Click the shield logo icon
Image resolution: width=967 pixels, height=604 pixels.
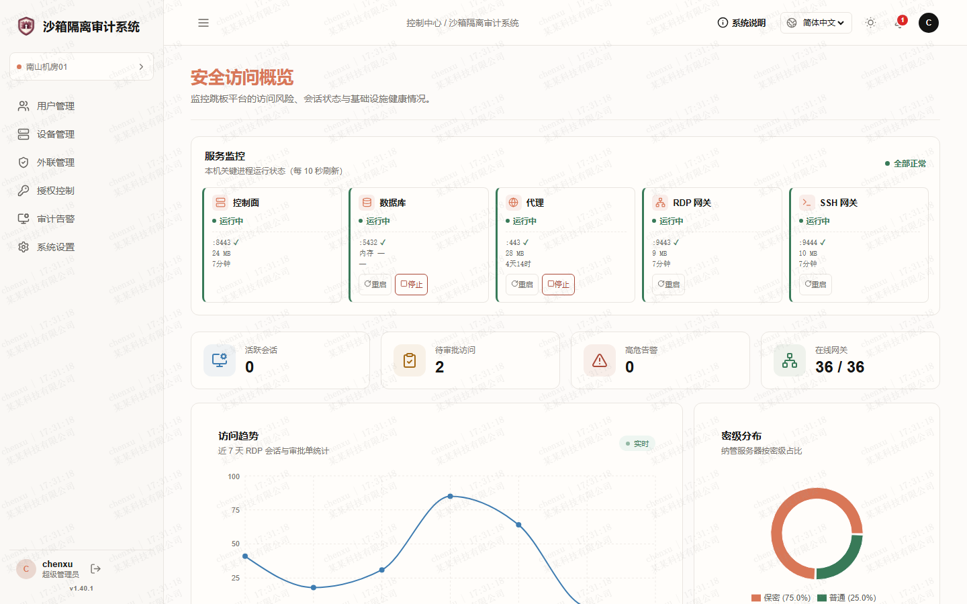tap(26, 26)
